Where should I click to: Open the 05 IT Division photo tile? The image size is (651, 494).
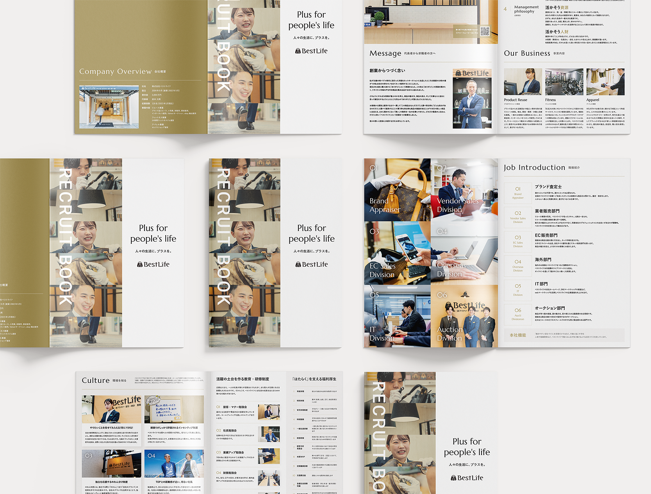397,316
